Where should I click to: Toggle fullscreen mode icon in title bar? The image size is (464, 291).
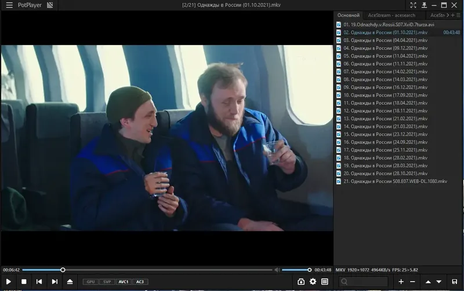[x=413, y=5]
